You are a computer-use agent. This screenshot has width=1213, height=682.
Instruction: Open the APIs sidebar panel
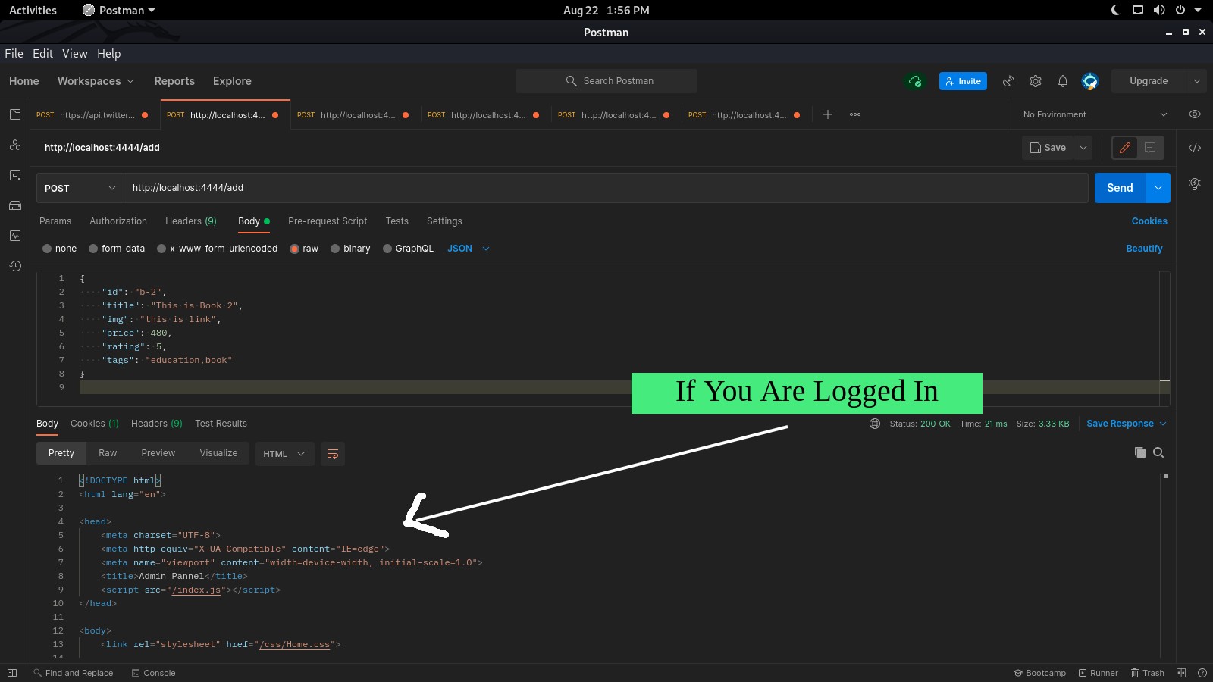tap(15, 145)
